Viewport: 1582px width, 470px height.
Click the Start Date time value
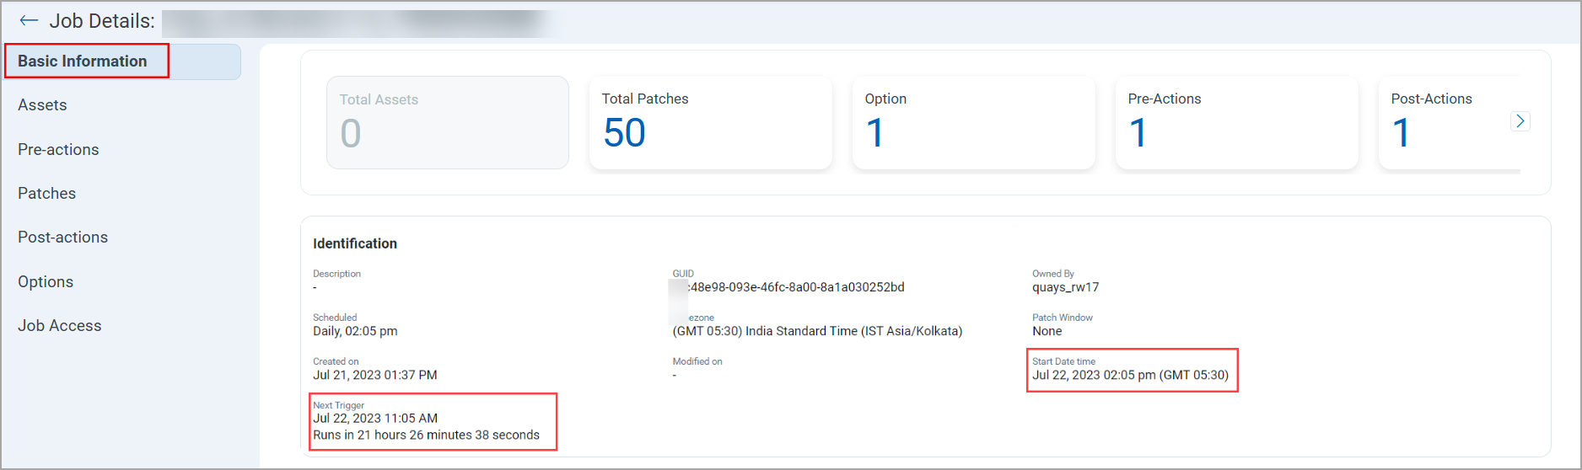(1130, 376)
